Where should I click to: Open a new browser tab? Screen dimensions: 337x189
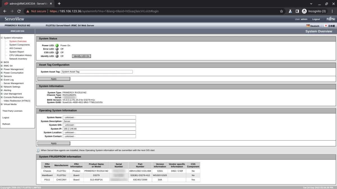[x=59, y=4]
